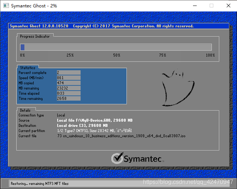This screenshot has height=189, width=237.
Task: Click the Speed value 861
Action: click(69, 78)
